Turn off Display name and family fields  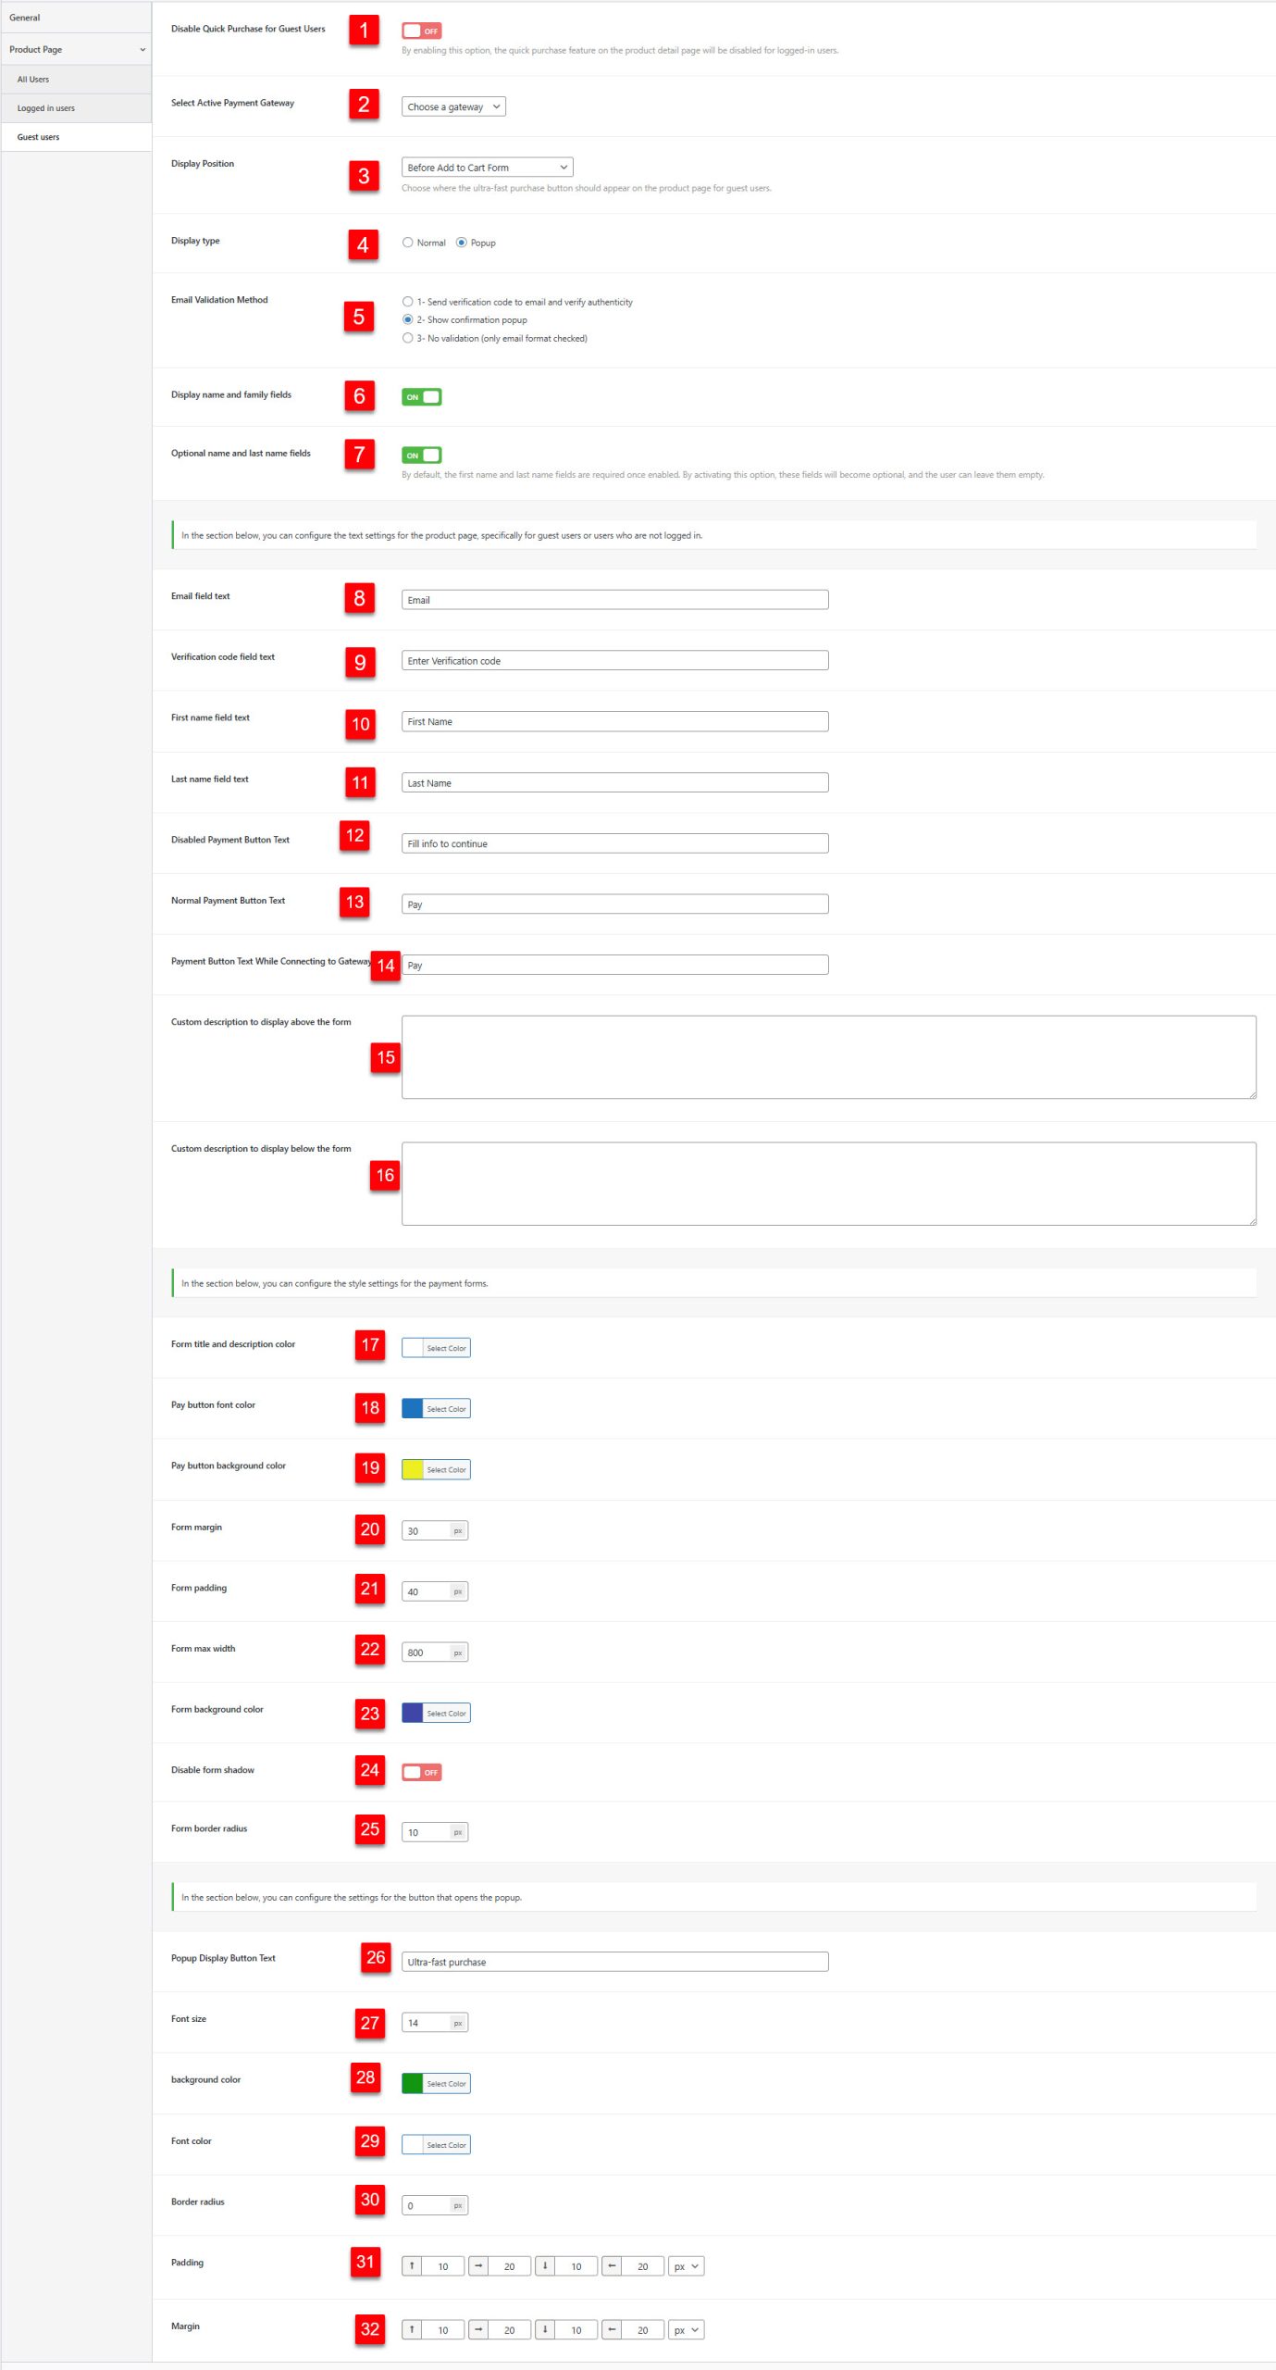(x=421, y=396)
